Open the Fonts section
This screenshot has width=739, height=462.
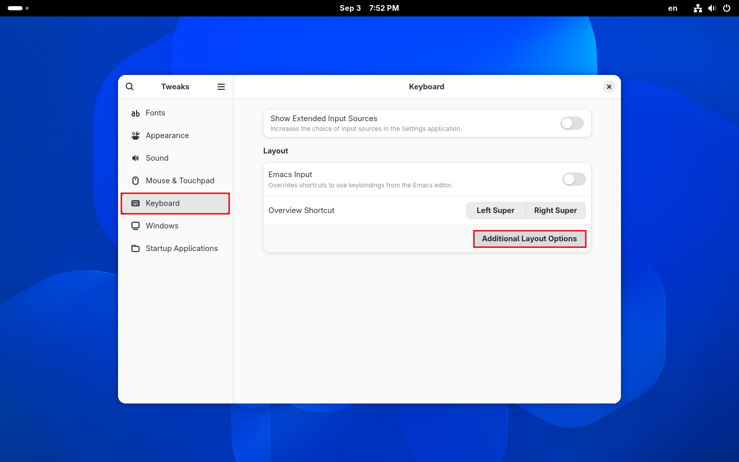click(x=175, y=113)
